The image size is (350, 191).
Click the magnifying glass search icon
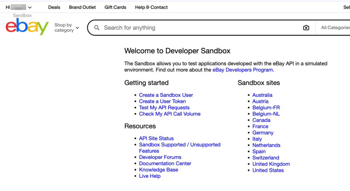(97, 28)
